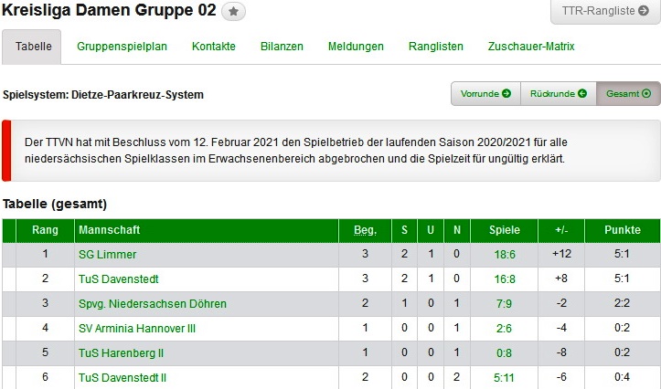Viewport: 661px width, 389px height.
Task: Show the Vorrunde table
Action: [x=485, y=93]
